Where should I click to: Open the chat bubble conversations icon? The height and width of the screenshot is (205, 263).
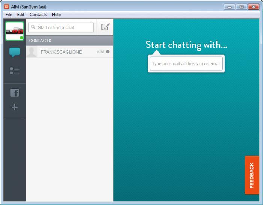pyautogui.click(x=15, y=52)
